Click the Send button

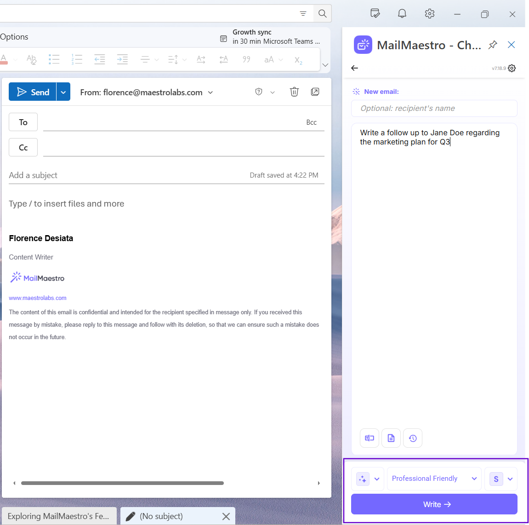(32, 92)
